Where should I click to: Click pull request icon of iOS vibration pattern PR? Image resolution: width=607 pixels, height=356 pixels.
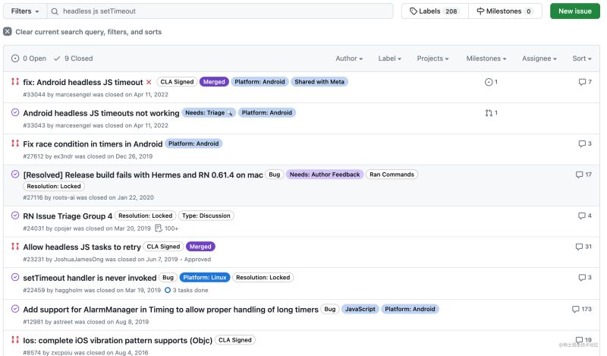15,340
